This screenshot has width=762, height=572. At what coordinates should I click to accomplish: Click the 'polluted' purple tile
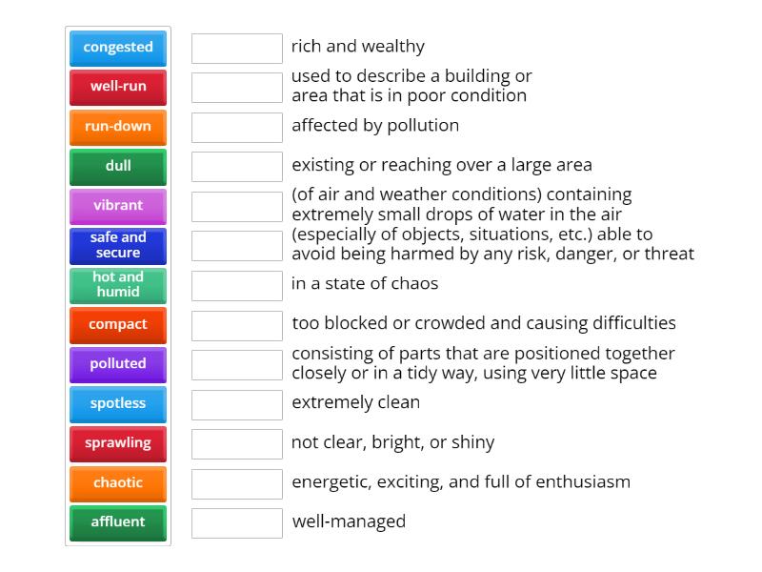tap(117, 364)
